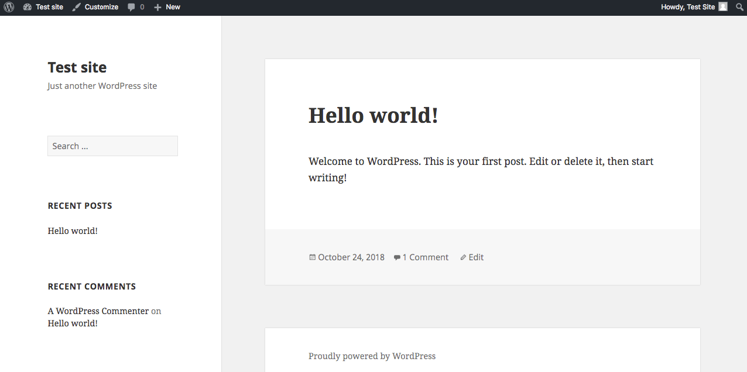The height and width of the screenshot is (372, 747).
Task: Open comments via speech bubble icon
Action: click(131, 8)
